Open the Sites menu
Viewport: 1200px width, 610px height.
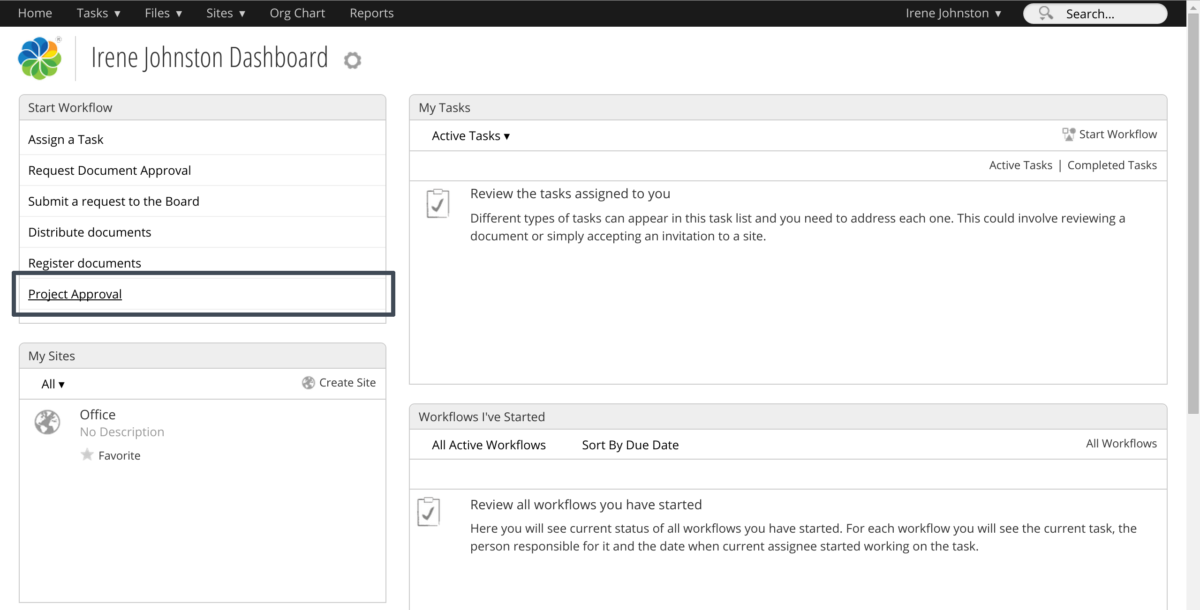point(226,13)
